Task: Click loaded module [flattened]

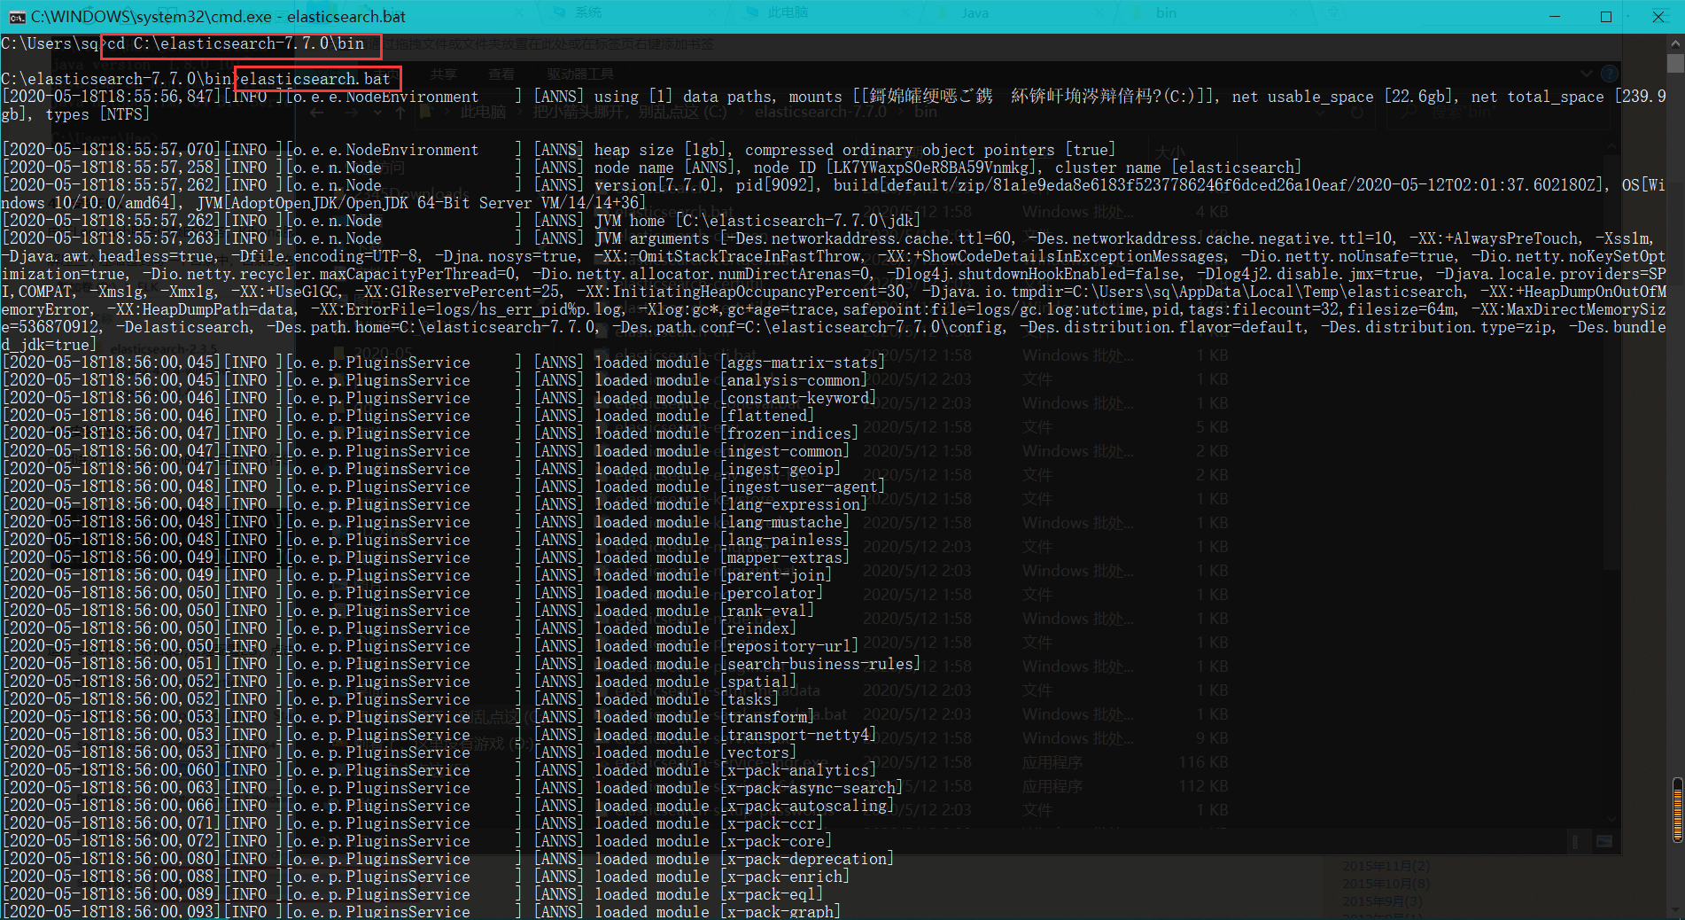Action: [x=704, y=416]
